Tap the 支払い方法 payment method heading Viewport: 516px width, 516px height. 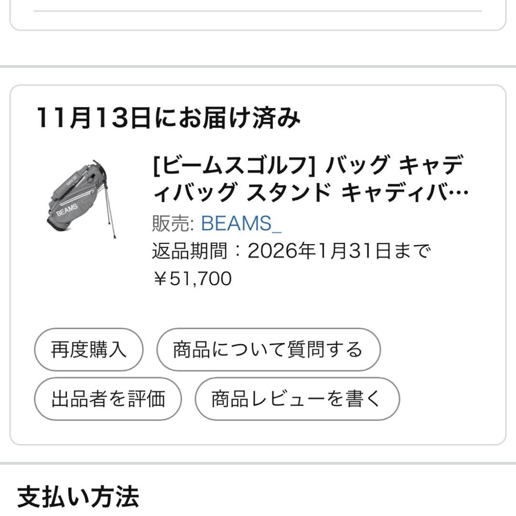(78, 497)
